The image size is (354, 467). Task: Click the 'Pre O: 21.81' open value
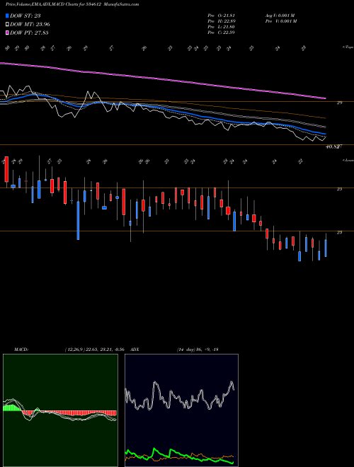coord(221,16)
